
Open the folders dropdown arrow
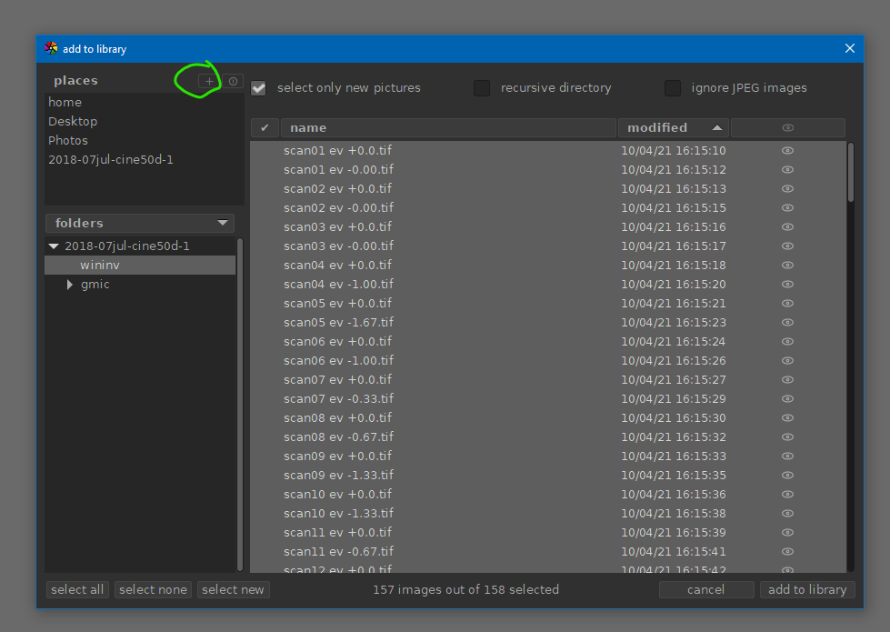click(222, 224)
